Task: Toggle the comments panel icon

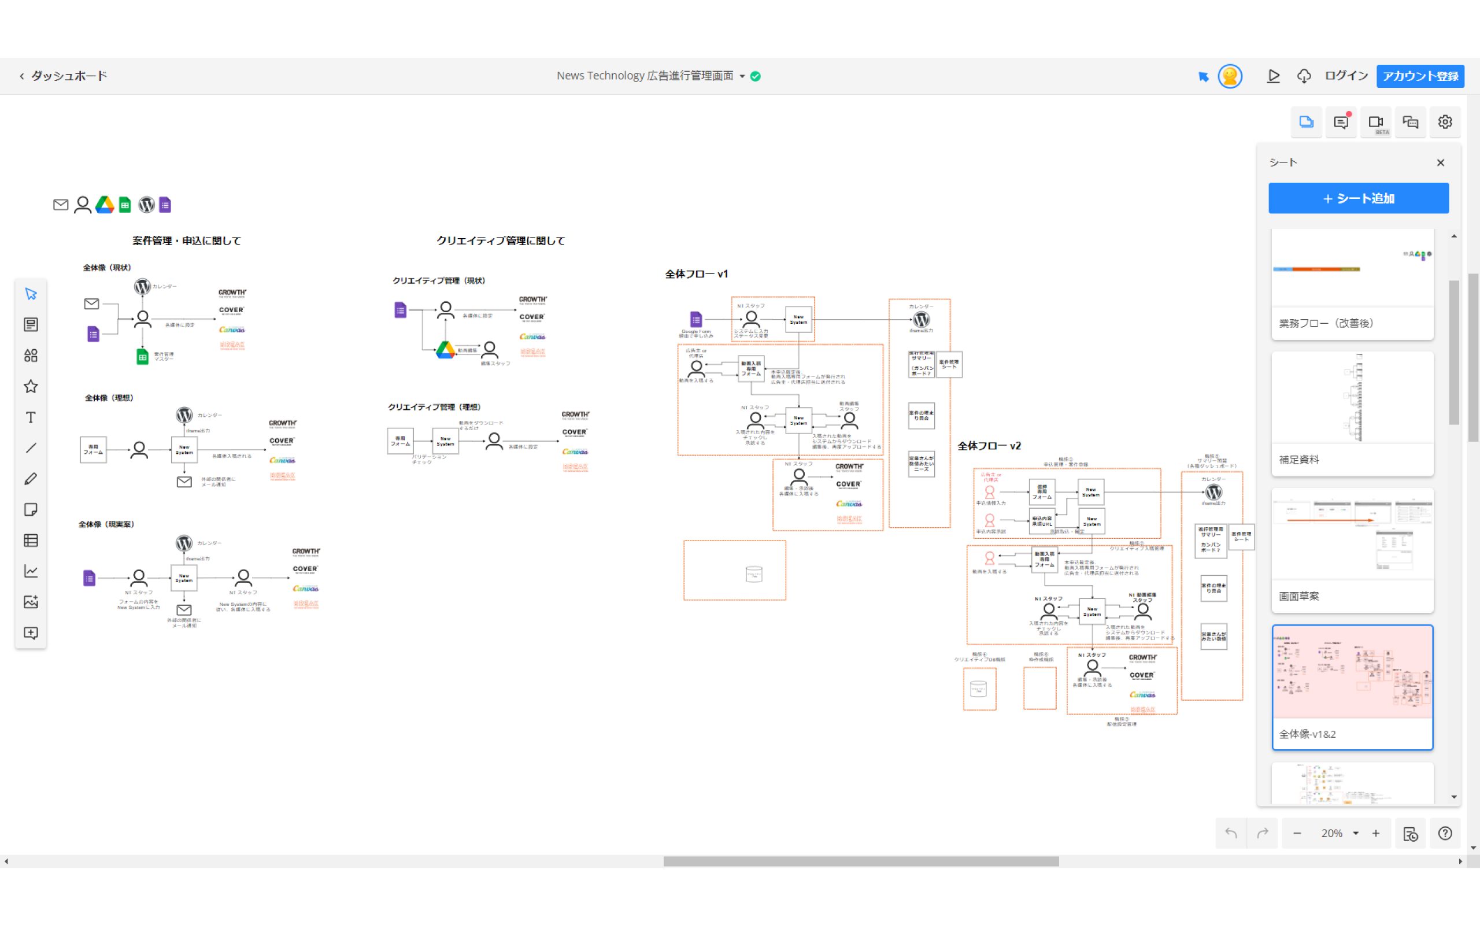Action: coord(1341,122)
